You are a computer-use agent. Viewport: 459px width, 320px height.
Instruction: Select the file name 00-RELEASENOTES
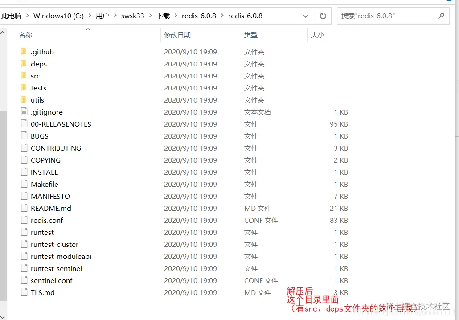click(x=61, y=124)
